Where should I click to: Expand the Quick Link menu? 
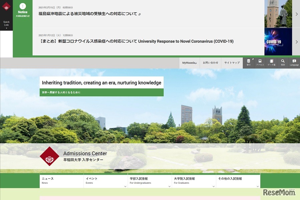[6, 24]
